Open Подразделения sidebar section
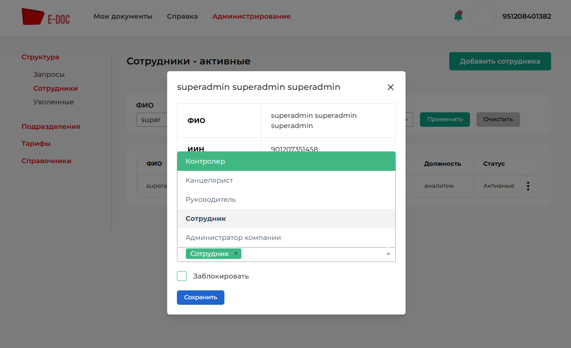This screenshot has width=571, height=348. pos(51,127)
